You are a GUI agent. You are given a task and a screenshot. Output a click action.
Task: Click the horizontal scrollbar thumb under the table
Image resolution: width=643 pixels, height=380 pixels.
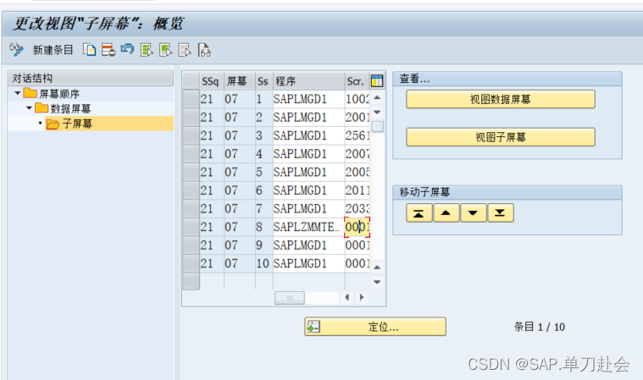pos(290,298)
